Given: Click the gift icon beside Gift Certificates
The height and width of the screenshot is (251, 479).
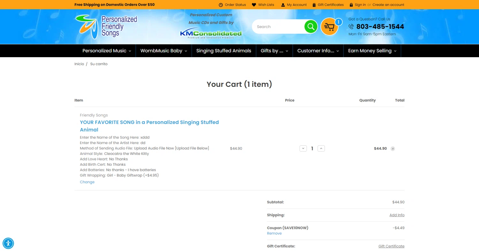Looking at the screenshot, I should 314,5.
